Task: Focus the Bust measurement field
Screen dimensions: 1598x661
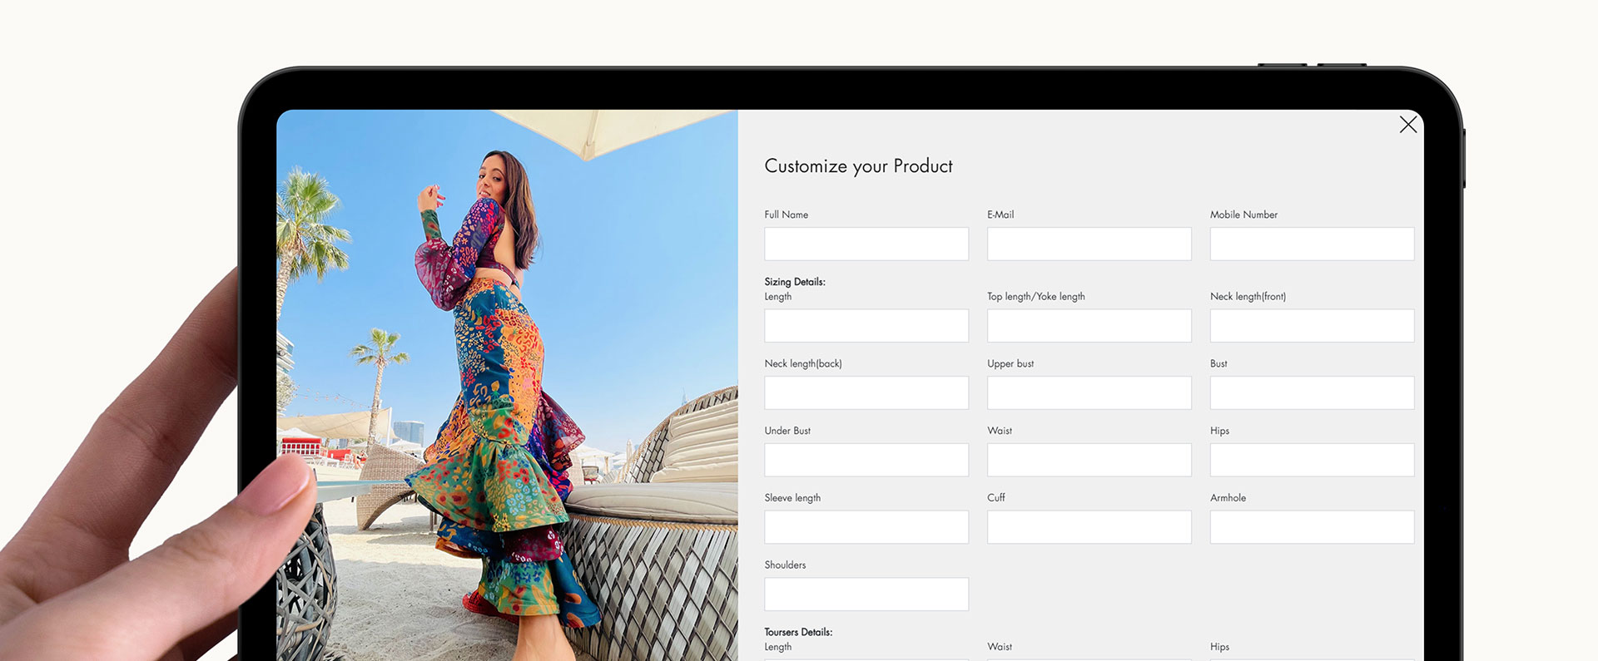Action: coord(1312,393)
